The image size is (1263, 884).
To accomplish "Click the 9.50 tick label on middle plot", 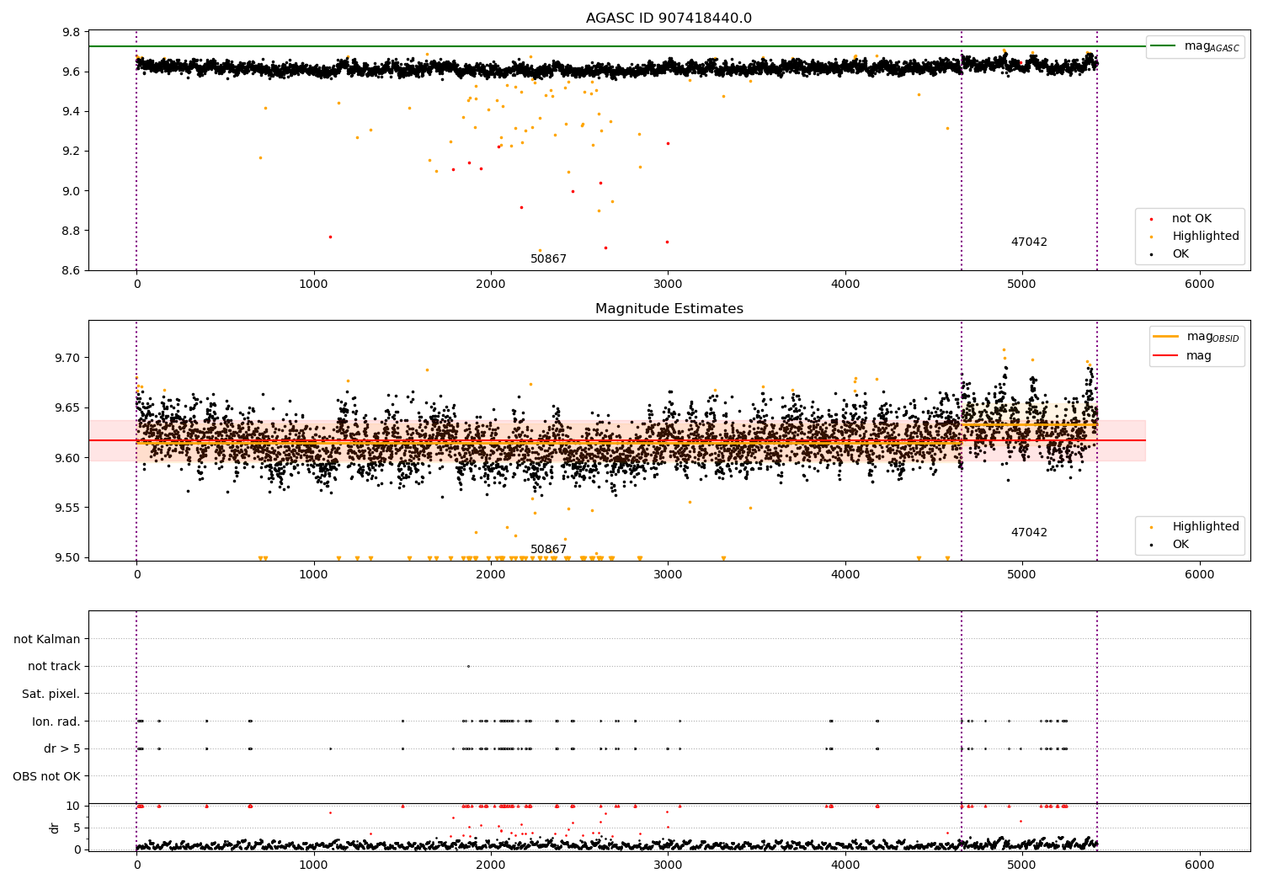I will pyautogui.click(x=67, y=558).
